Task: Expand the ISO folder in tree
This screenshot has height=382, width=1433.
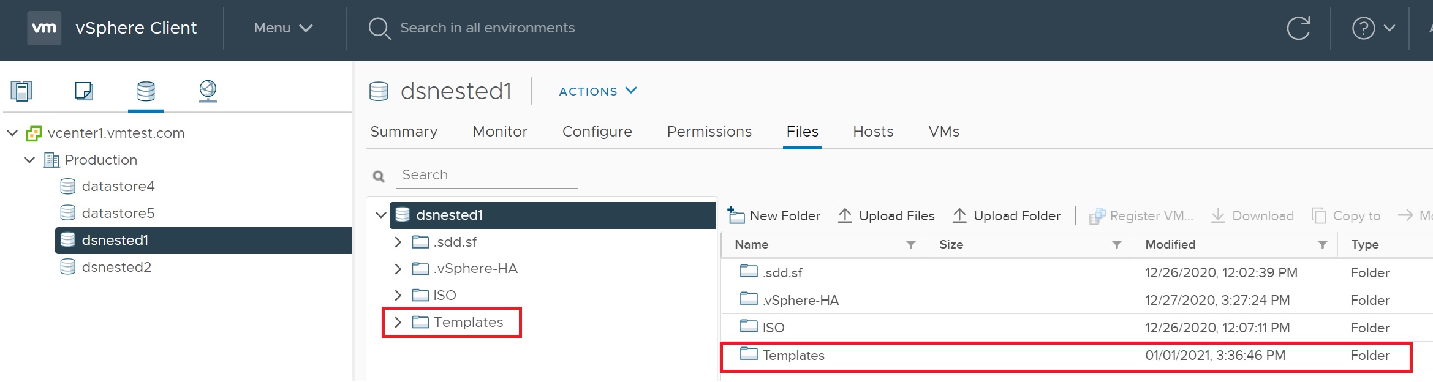Action: coord(398,296)
